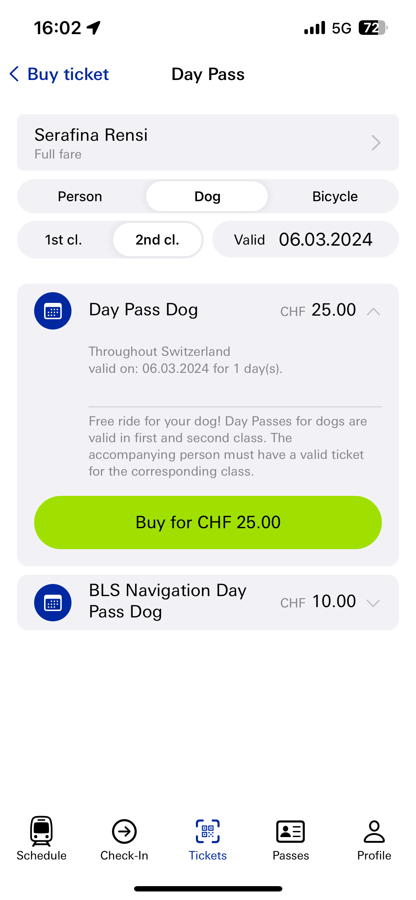Tap the Schedule train icon
This screenshot has height=900, width=416.
pos(42,831)
